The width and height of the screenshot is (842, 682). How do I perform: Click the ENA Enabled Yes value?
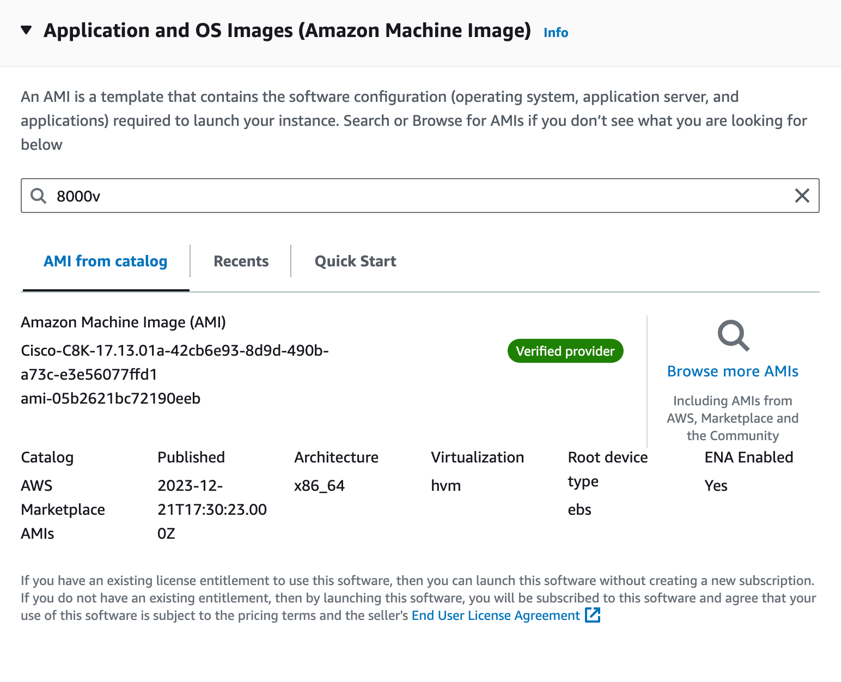pyautogui.click(x=715, y=485)
